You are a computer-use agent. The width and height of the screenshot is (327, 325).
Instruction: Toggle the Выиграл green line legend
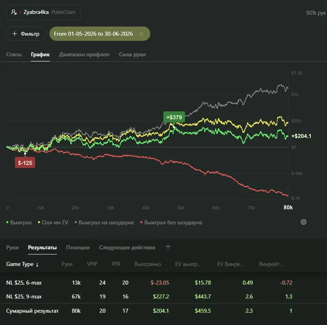click(x=19, y=223)
